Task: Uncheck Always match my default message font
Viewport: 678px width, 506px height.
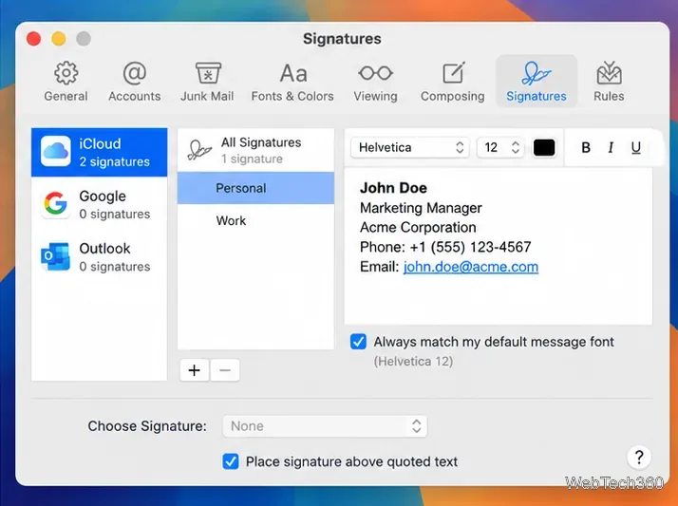Action: [x=358, y=342]
